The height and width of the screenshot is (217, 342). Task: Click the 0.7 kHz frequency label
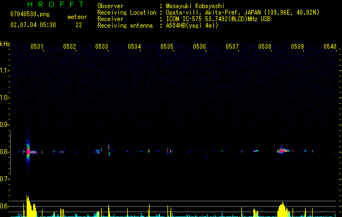pyautogui.click(x=4, y=179)
